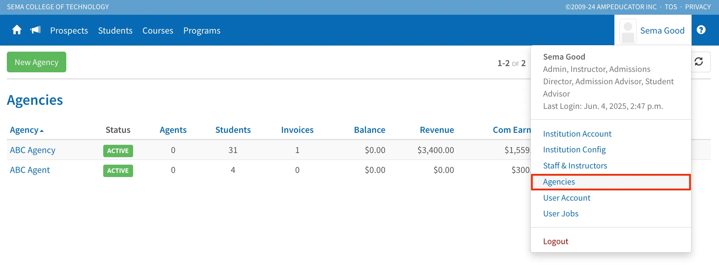Click the 31 students count cell

(233, 150)
